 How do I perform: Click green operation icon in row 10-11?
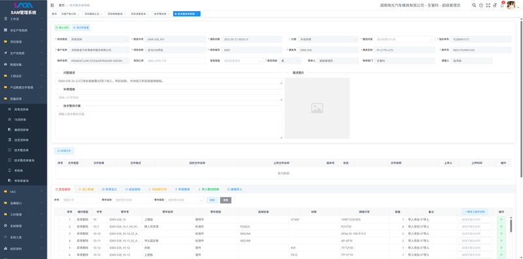[x=501, y=241]
